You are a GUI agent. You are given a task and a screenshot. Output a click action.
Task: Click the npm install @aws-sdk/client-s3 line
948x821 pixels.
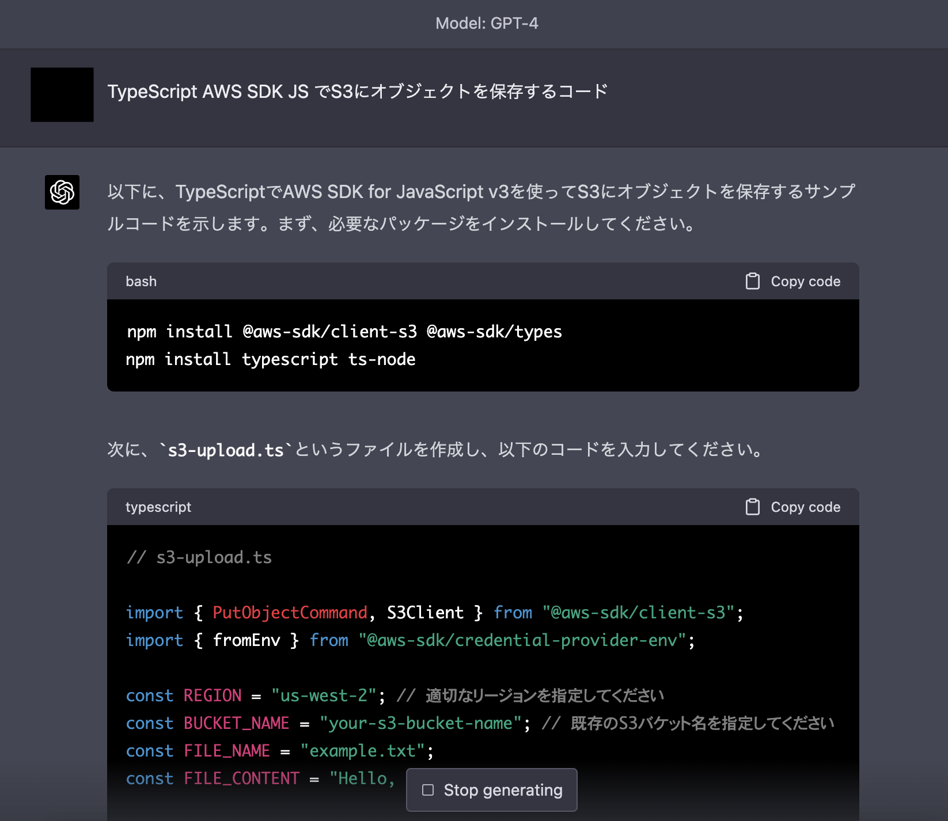pos(344,331)
